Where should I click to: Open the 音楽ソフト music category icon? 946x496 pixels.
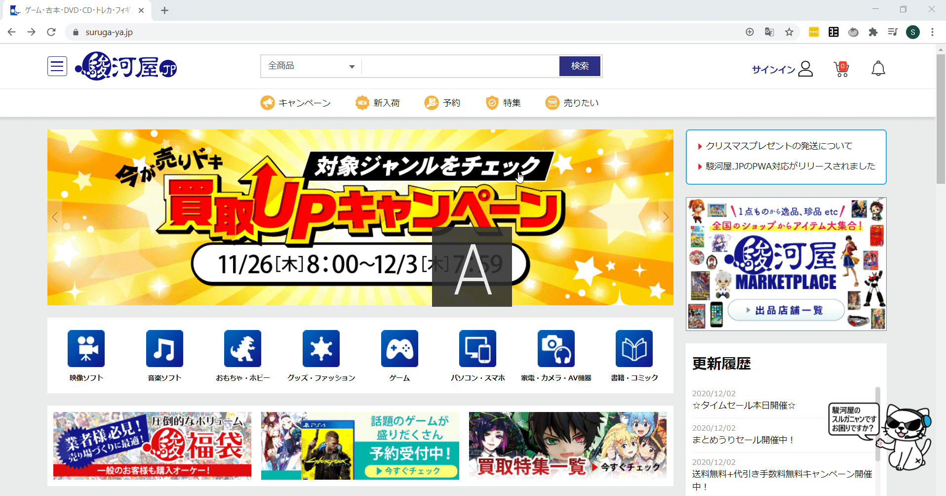164,349
